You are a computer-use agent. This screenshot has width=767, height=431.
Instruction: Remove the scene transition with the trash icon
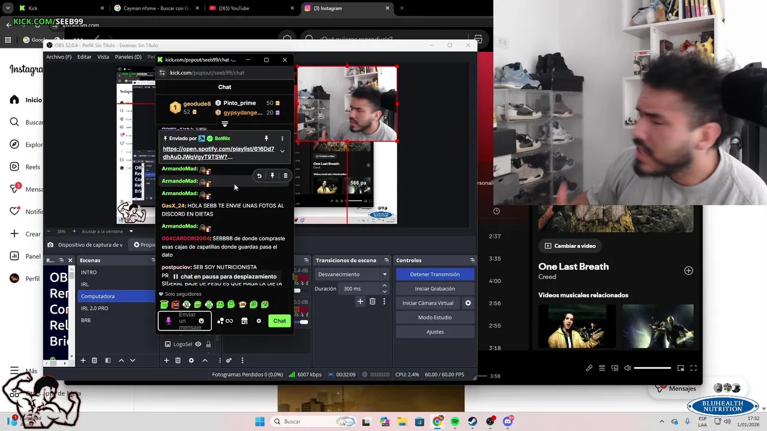point(372,302)
